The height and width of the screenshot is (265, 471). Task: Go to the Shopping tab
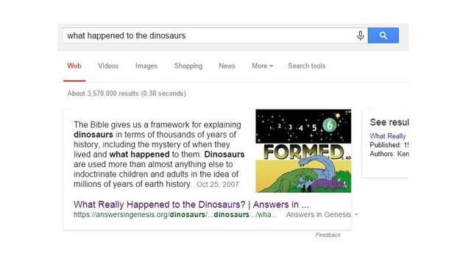point(188,66)
